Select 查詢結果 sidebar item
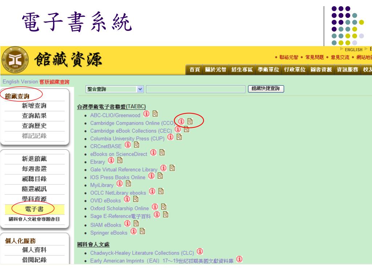372x279 pixels. (x=34, y=116)
